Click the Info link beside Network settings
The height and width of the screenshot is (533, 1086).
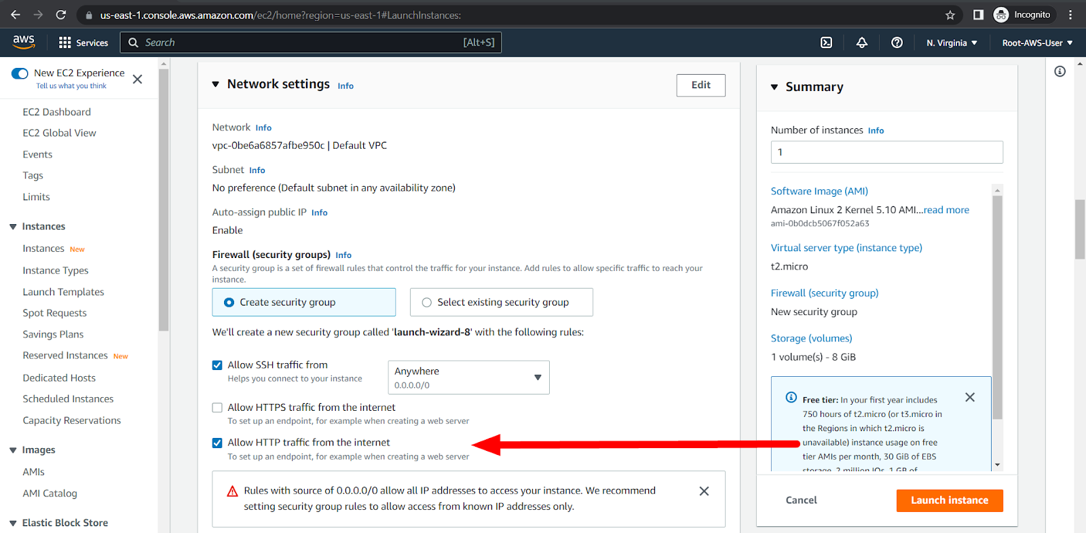coord(345,86)
